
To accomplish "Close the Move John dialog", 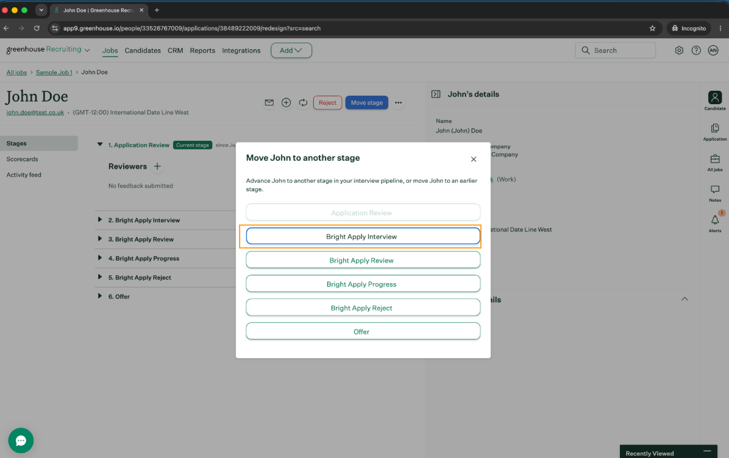I will click(473, 160).
